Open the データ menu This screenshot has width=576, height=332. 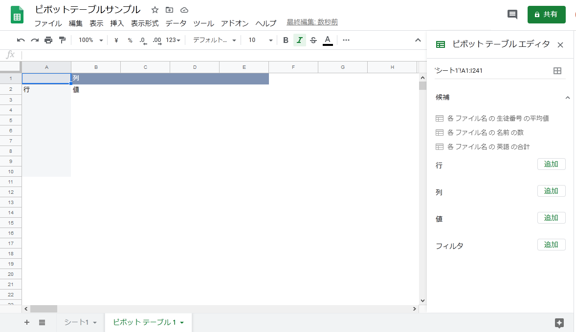pos(176,23)
